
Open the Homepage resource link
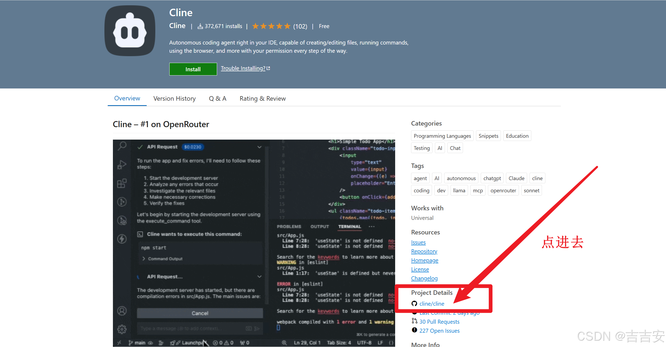coord(425,260)
